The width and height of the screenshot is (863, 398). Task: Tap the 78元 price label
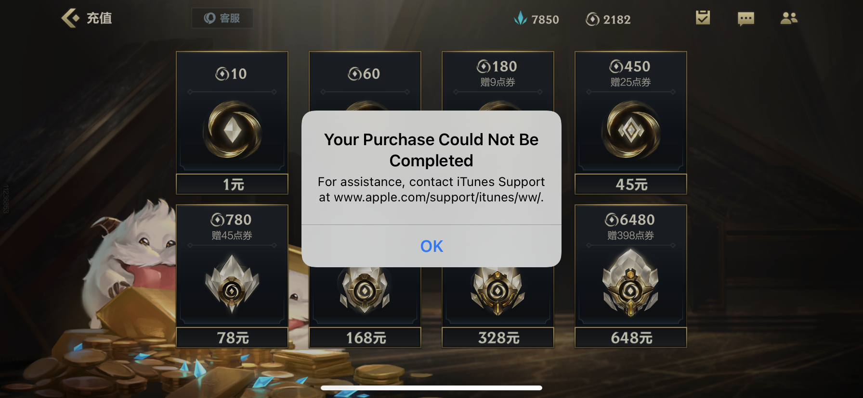(232, 337)
